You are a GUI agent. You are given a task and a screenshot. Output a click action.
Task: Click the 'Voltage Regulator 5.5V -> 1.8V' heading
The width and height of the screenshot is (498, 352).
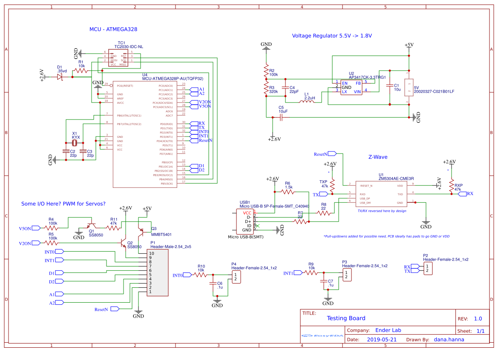coord(332,36)
